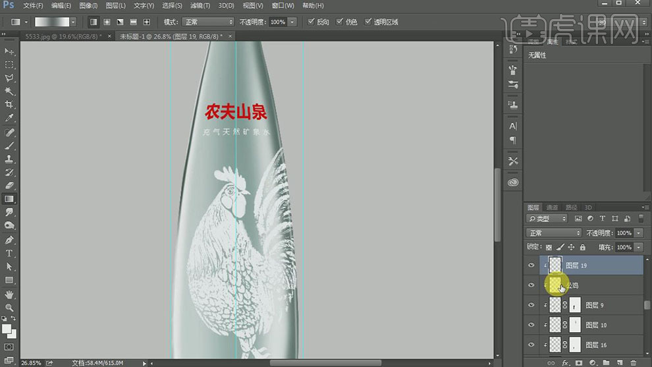The image size is (652, 367).
Task: Select the Eyedropper tool
Action: click(x=9, y=118)
